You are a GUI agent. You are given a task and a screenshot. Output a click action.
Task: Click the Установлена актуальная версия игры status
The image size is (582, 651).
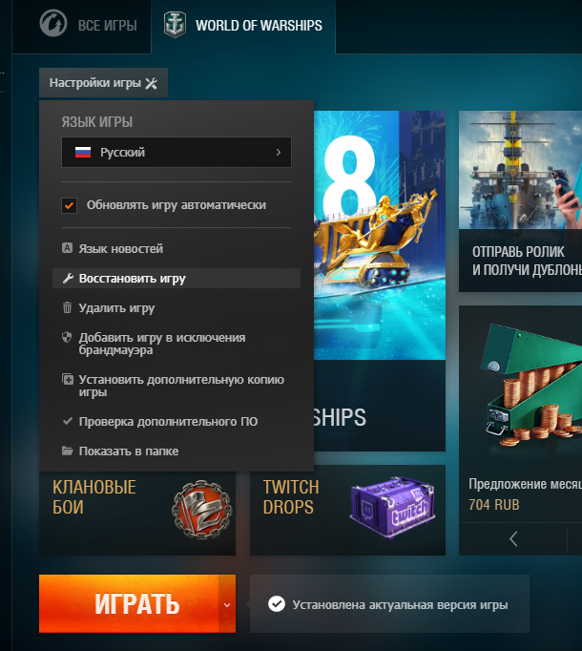[x=389, y=604]
